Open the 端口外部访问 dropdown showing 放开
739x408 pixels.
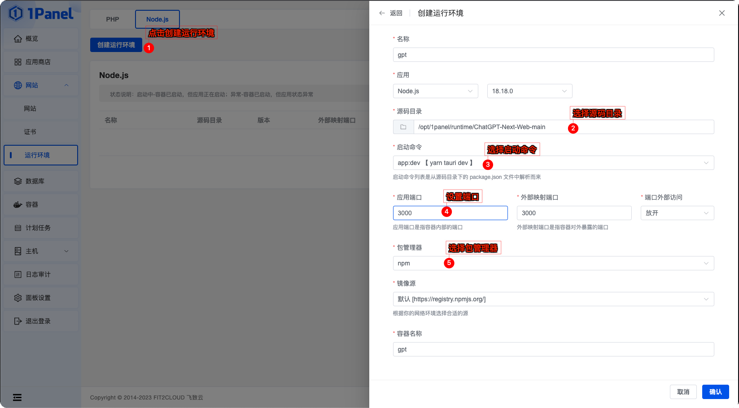coord(677,213)
